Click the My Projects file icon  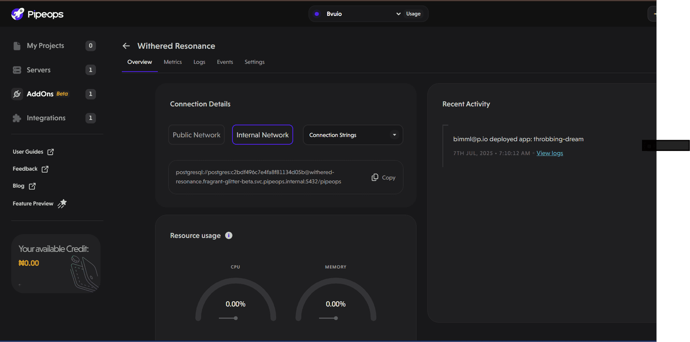click(17, 46)
